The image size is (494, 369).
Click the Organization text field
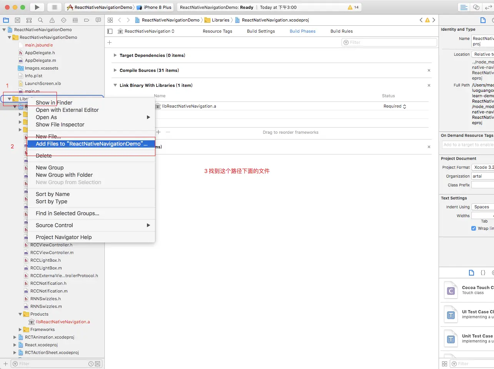click(x=483, y=176)
